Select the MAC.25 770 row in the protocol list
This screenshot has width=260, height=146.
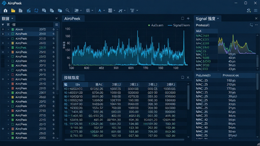click(225, 88)
